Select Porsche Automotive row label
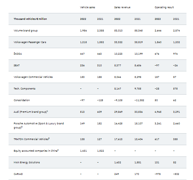 click(39, 125)
